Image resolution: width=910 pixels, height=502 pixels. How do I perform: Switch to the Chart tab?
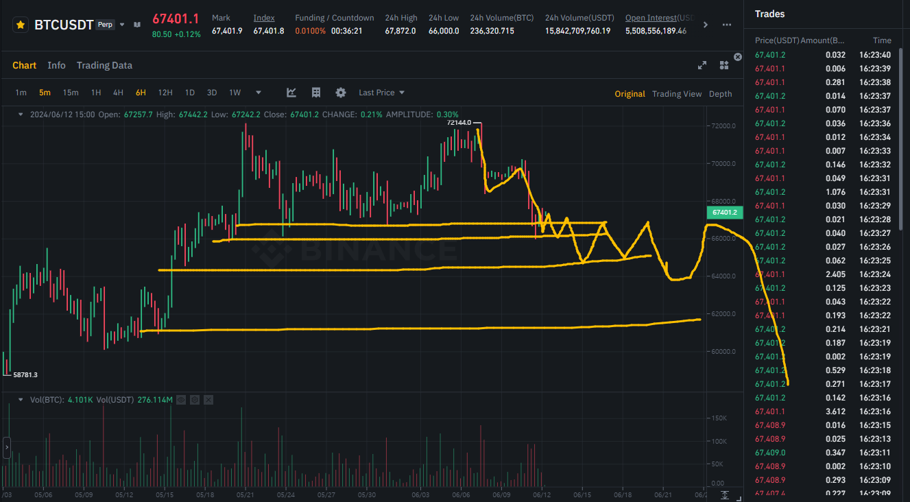tap(24, 65)
